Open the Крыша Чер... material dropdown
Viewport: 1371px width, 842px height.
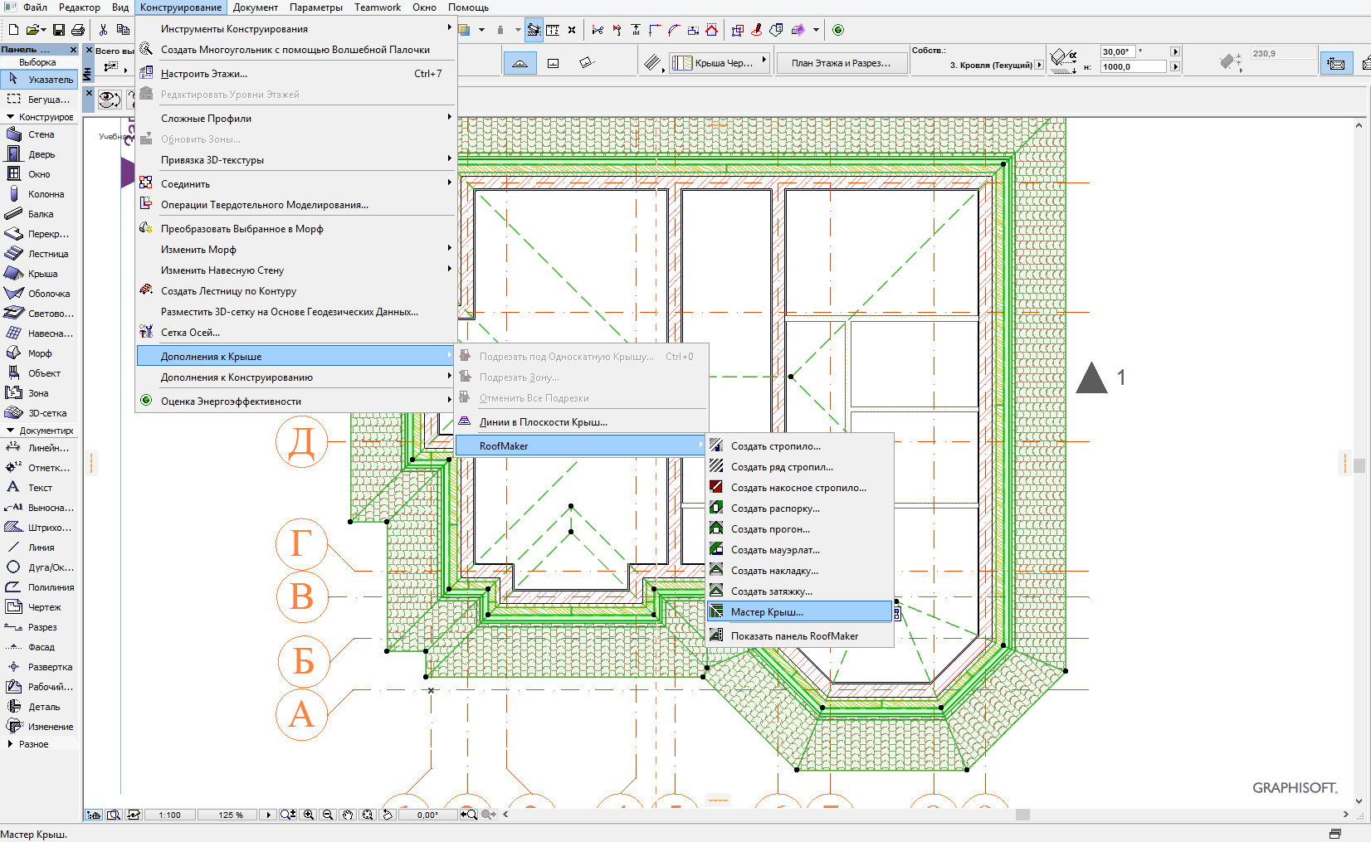(720, 63)
